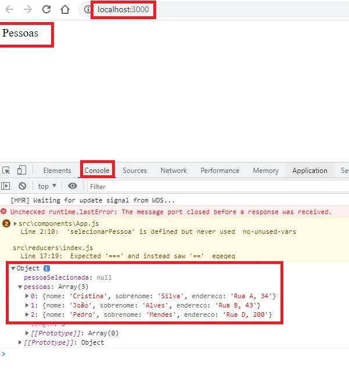Viewport: 349px width, 376px height.
Task: Expand the src\components\App.js warning
Action: pyautogui.click(x=15, y=224)
